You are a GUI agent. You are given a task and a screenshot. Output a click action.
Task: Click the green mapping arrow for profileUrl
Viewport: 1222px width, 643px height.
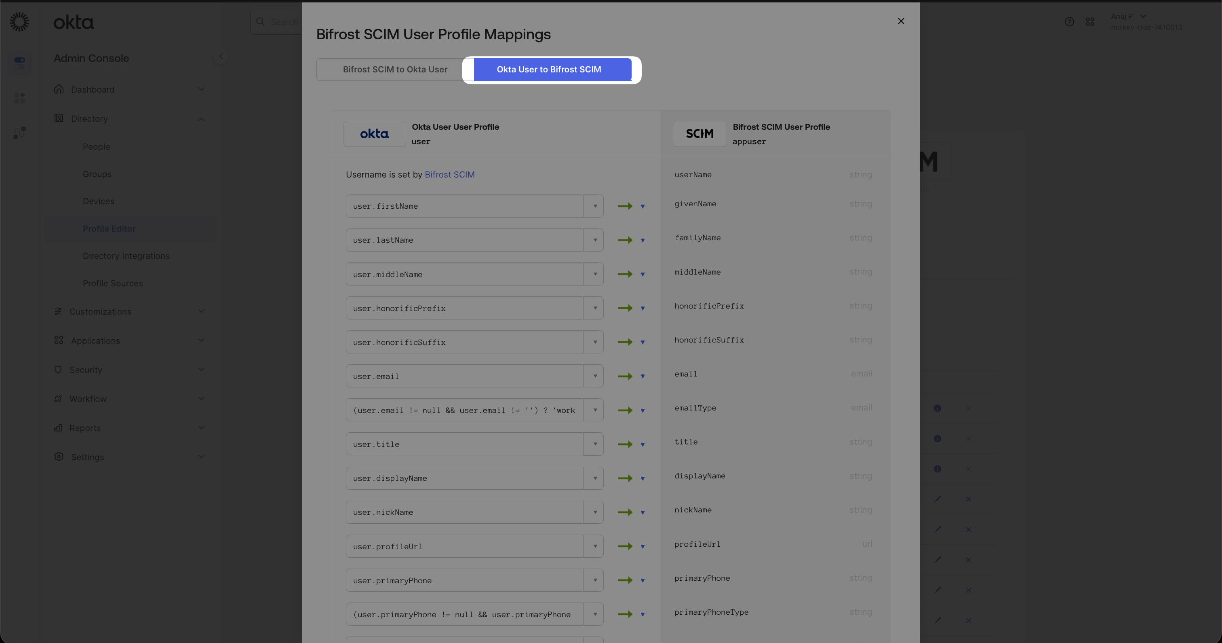(x=625, y=546)
